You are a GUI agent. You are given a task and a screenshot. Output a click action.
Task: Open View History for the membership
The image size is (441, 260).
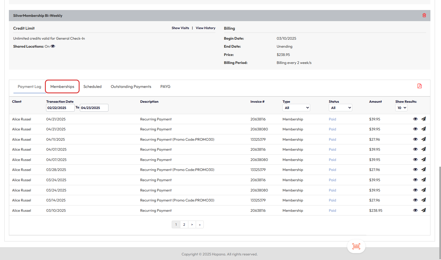[x=205, y=28]
